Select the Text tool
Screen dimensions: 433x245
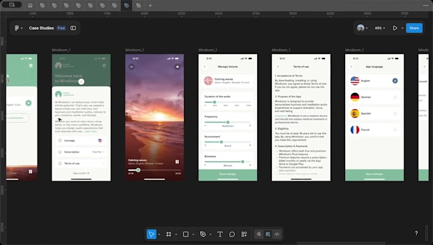click(220, 234)
